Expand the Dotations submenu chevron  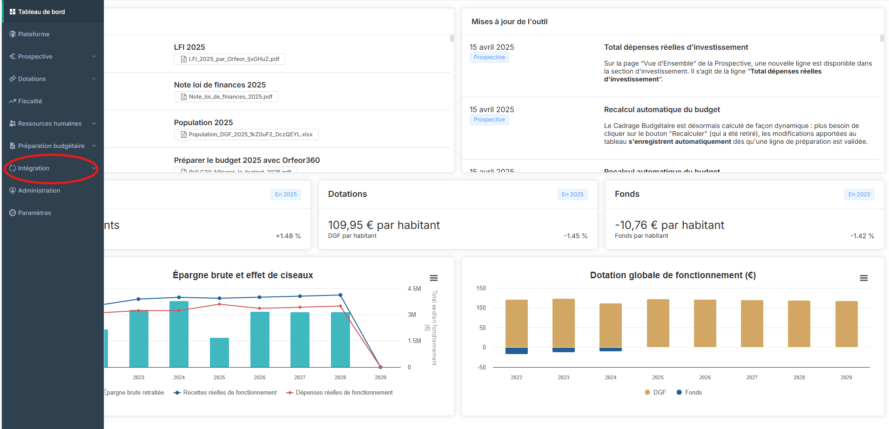click(94, 79)
